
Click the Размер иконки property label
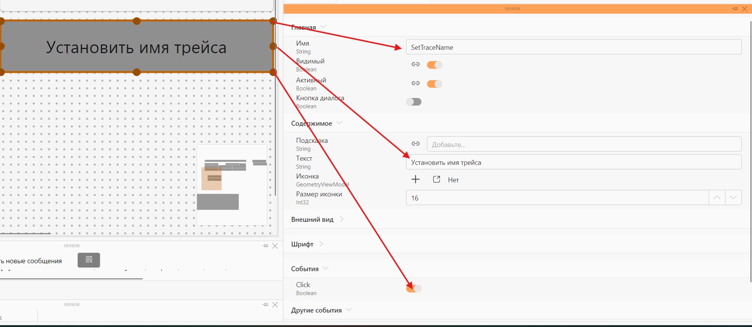click(319, 194)
